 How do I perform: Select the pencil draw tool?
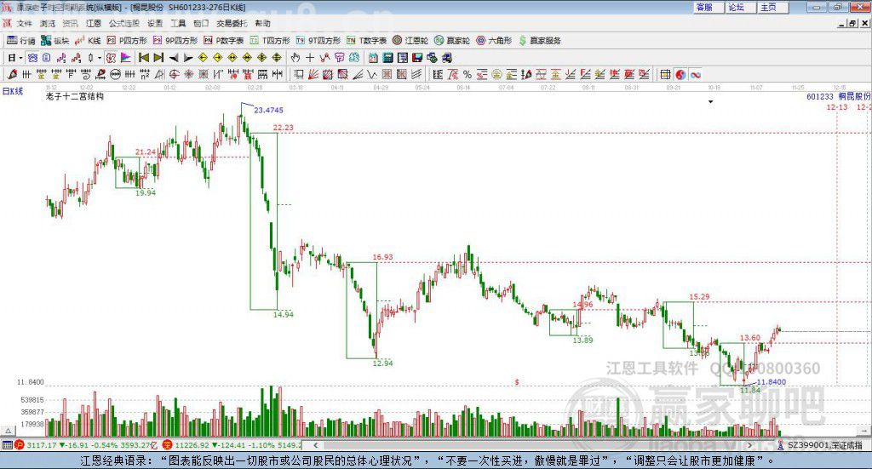12,74
